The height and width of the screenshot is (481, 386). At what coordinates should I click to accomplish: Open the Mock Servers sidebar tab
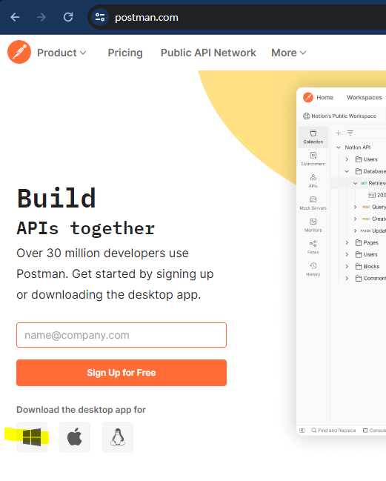click(x=313, y=203)
